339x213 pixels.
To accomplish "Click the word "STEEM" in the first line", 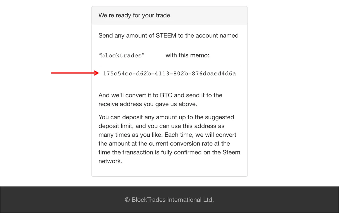I will pos(166,36).
